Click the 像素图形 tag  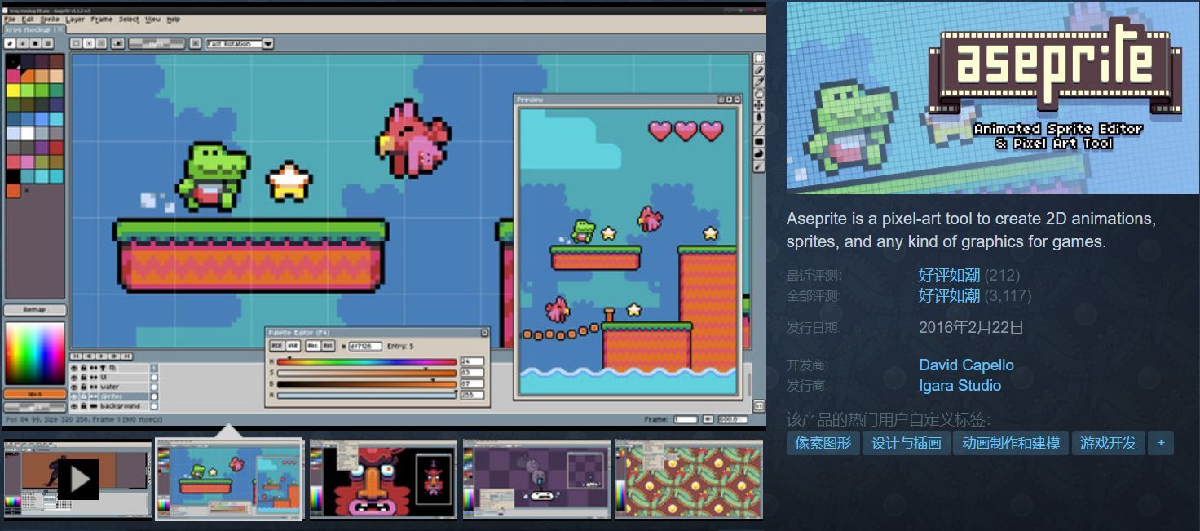coord(823,443)
